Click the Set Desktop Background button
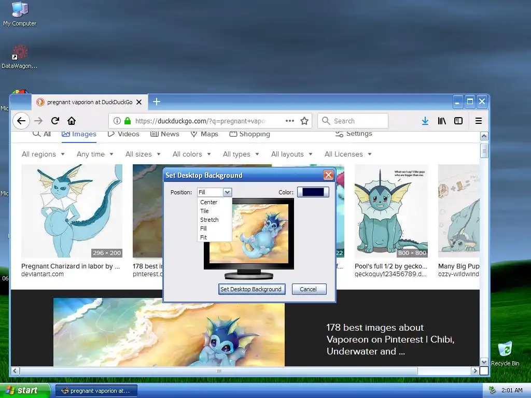The image size is (531, 398). (x=251, y=289)
